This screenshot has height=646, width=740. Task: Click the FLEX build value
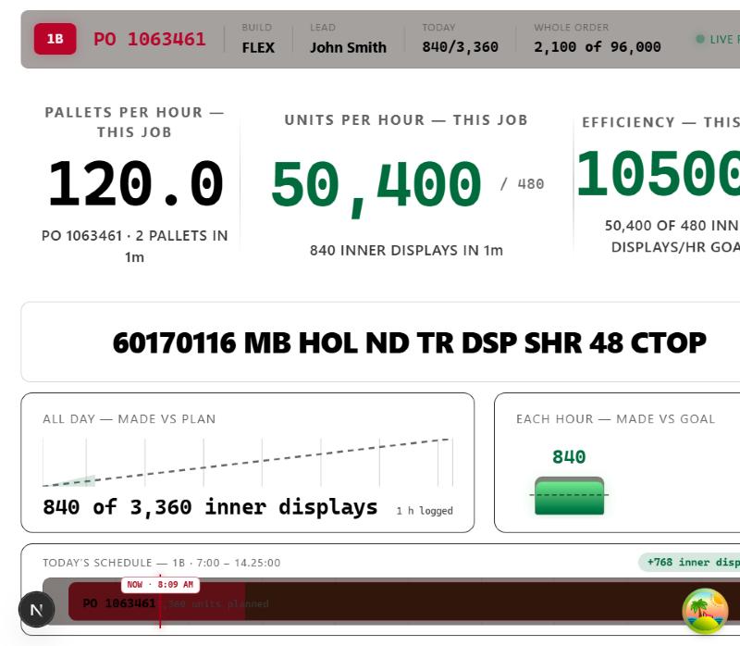258,47
